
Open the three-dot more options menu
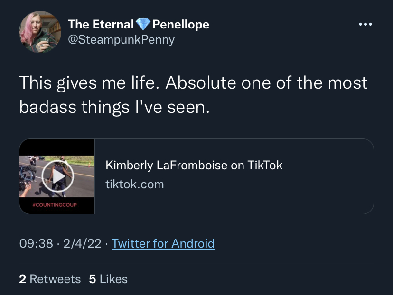365,24
